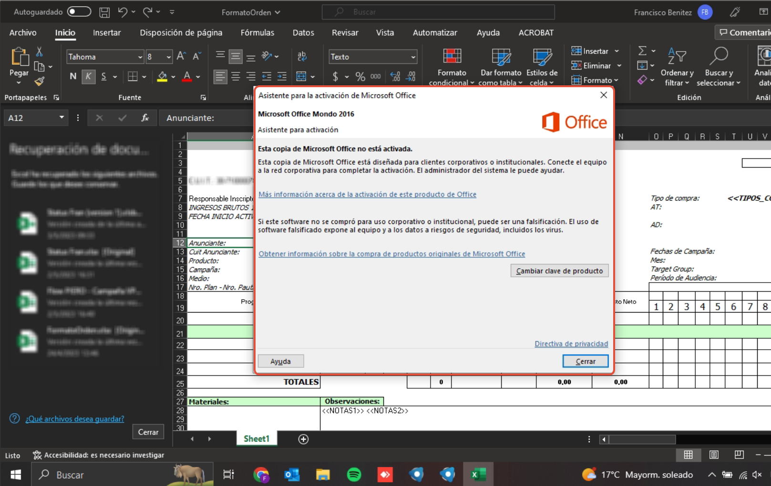771x486 pixels.
Task: Open Más información acerca de la activación link
Action: 367,194
